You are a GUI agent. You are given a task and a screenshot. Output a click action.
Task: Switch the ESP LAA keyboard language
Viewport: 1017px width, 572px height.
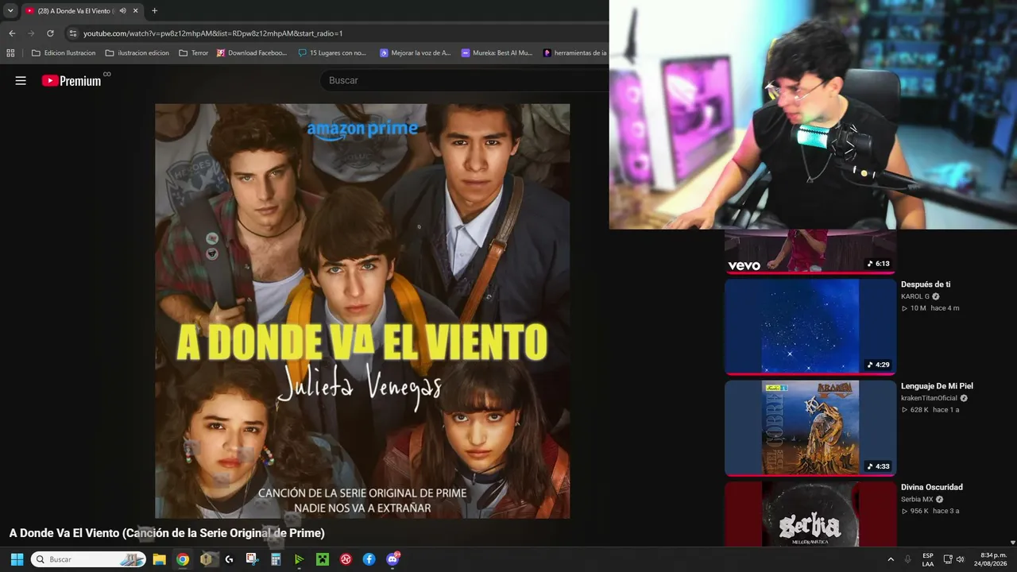(x=928, y=559)
